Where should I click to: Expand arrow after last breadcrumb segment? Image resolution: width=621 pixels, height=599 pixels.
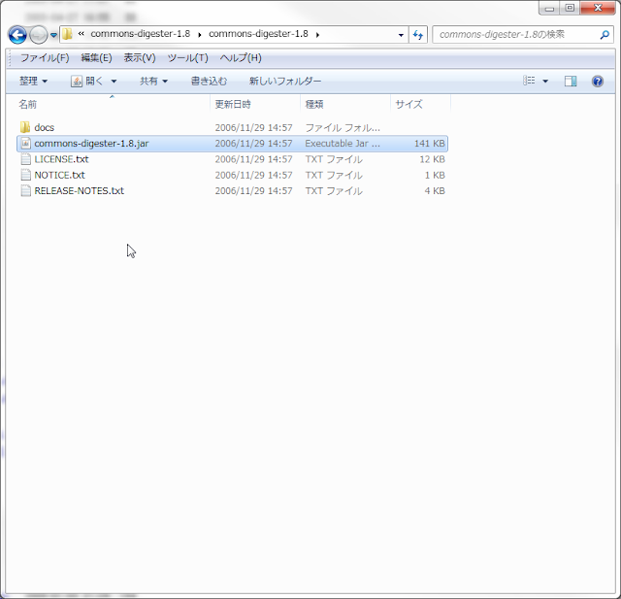(x=317, y=35)
